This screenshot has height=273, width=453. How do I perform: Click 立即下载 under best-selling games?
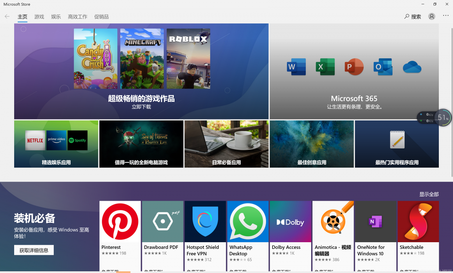tap(141, 107)
